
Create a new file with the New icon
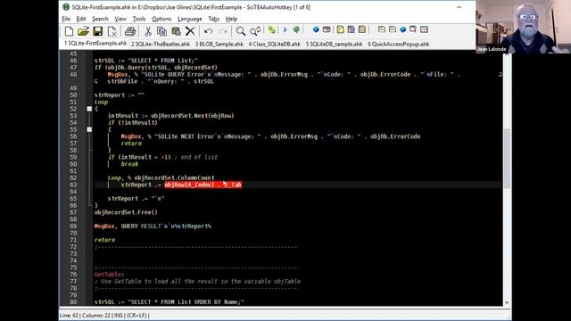pos(69,31)
